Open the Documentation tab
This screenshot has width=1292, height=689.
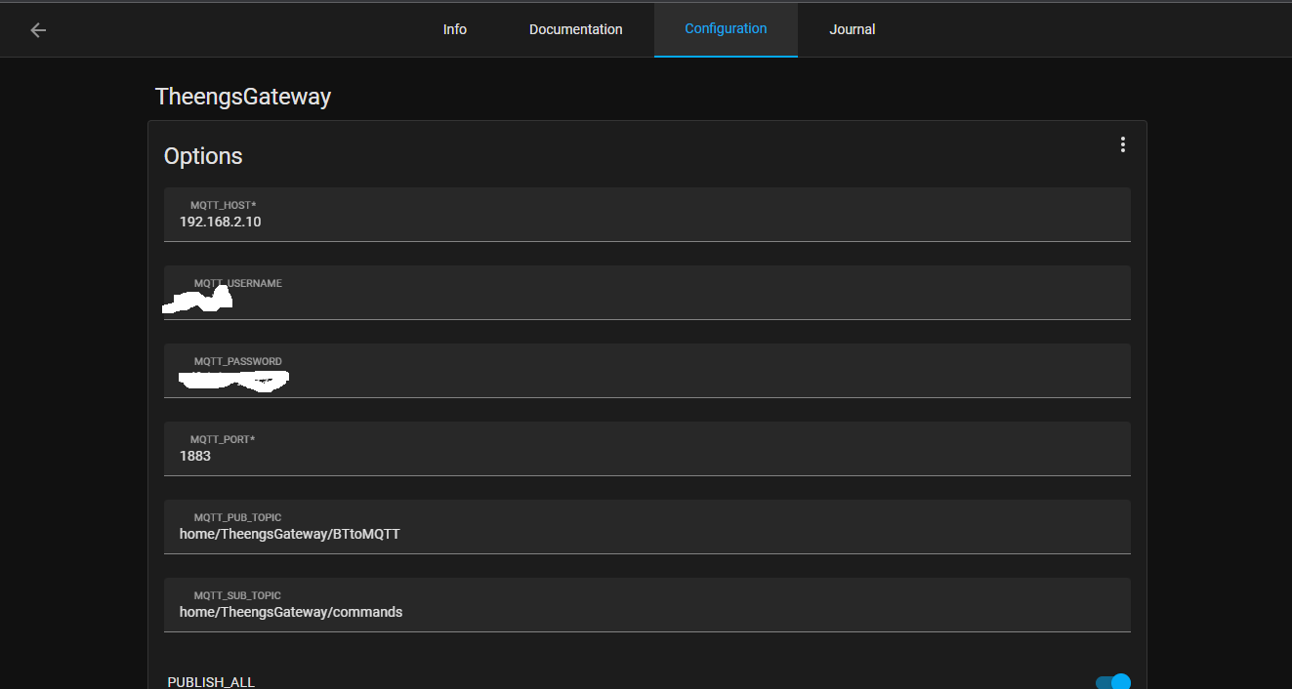(x=575, y=29)
